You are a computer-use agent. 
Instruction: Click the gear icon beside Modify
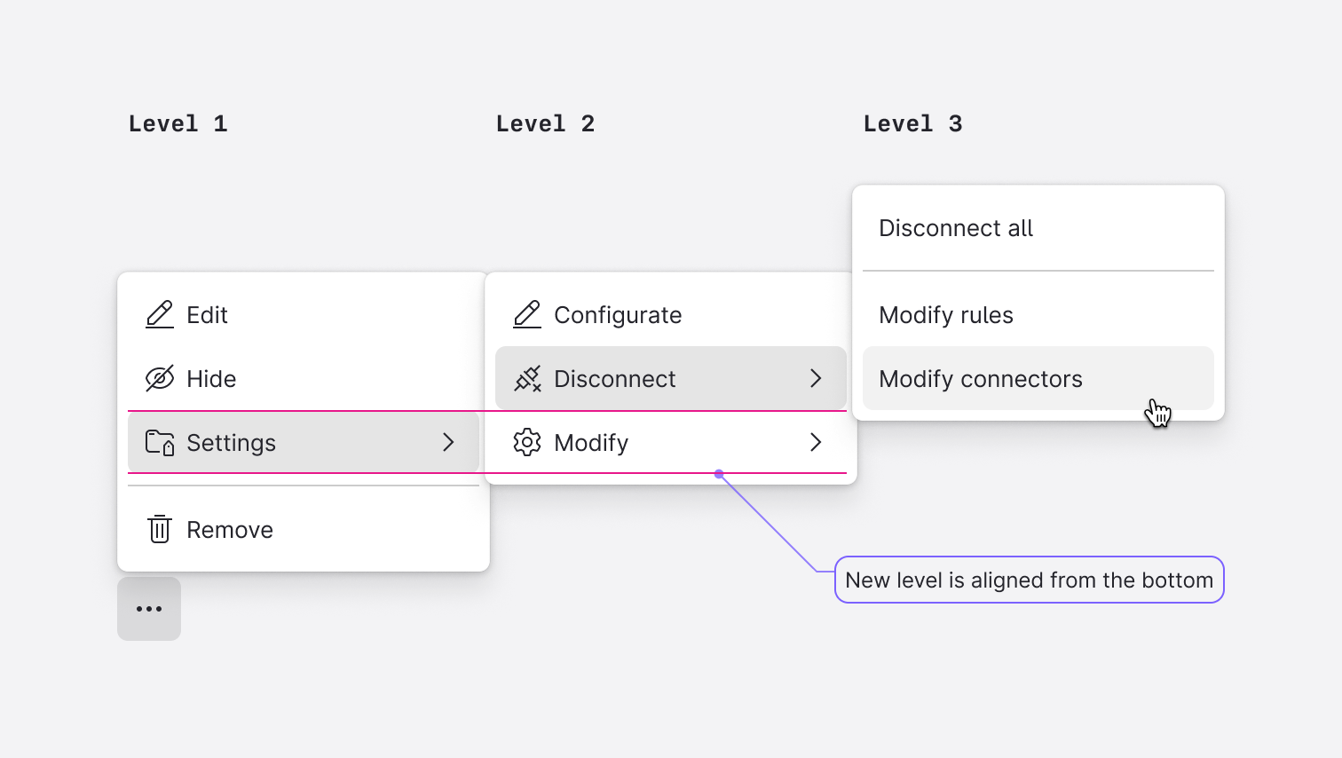[x=527, y=442]
